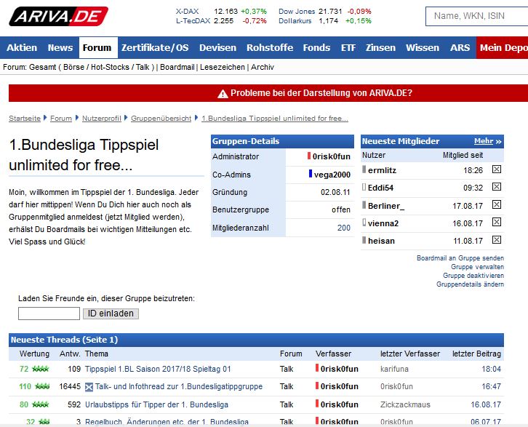Click the ARIVA.DE logo
Image resolution: width=528 pixels, height=427 pixels.
[58, 16]
